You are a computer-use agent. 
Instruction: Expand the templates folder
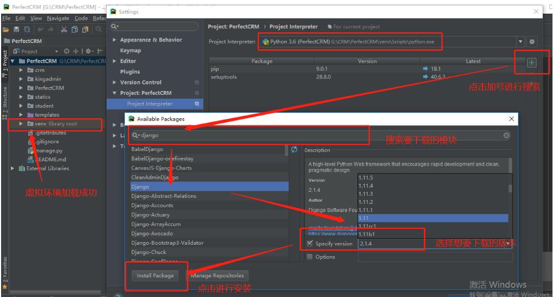point(21,114)
